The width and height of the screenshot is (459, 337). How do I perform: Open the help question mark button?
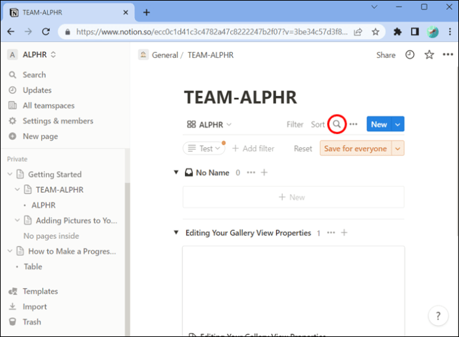tap(438, 316)
